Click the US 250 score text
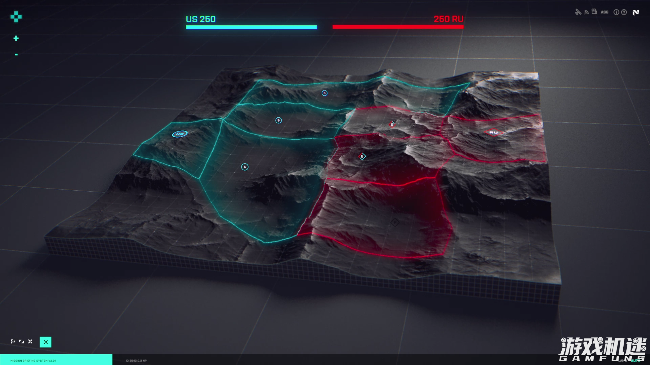 (x=201, y=19)
